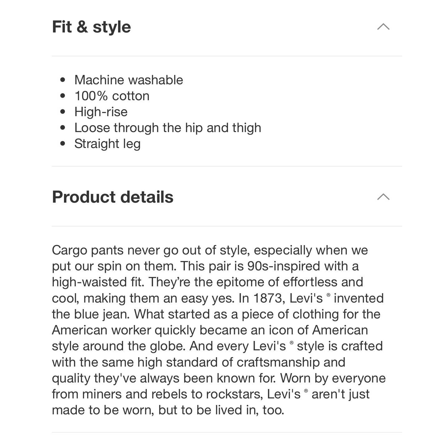Click Loose through the hip and thigh
This screenshot has width=439, height=439.
coord(168,128)
